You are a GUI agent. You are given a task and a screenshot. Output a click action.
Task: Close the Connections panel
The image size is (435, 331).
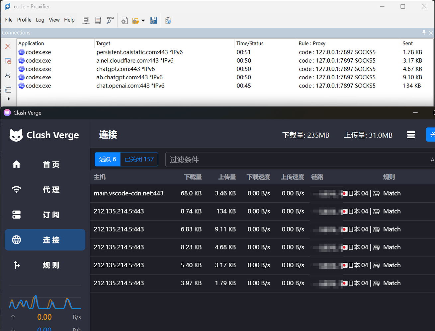(431, 33)
